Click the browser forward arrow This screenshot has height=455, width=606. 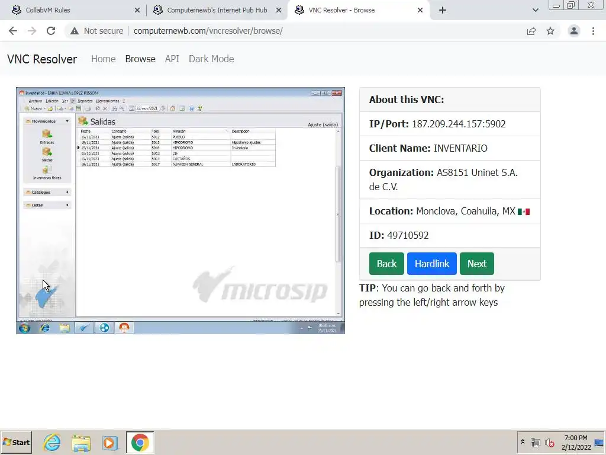point(32,31)
